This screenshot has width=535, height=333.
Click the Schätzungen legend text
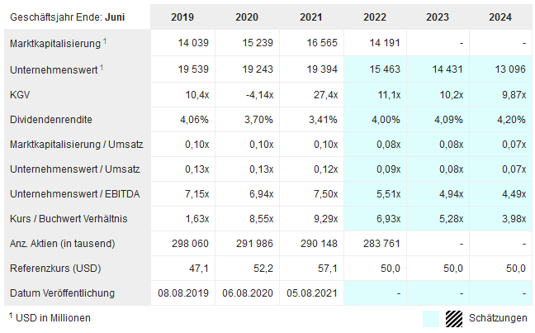[498, 319]
